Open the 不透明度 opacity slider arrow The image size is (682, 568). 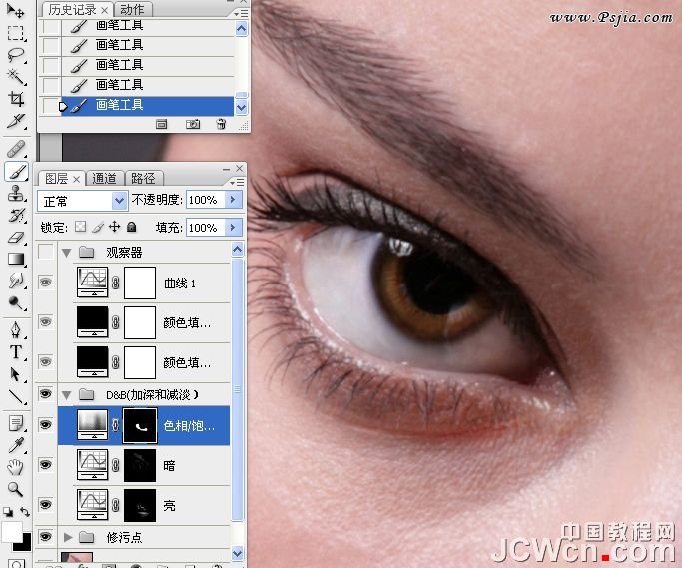(233, 200)
